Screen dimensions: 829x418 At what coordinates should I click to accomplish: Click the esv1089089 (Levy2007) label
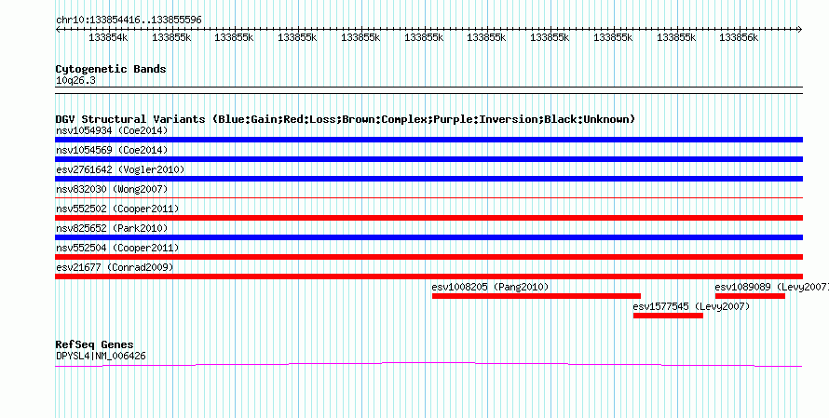pyautogui.click(x=772, y=287)
